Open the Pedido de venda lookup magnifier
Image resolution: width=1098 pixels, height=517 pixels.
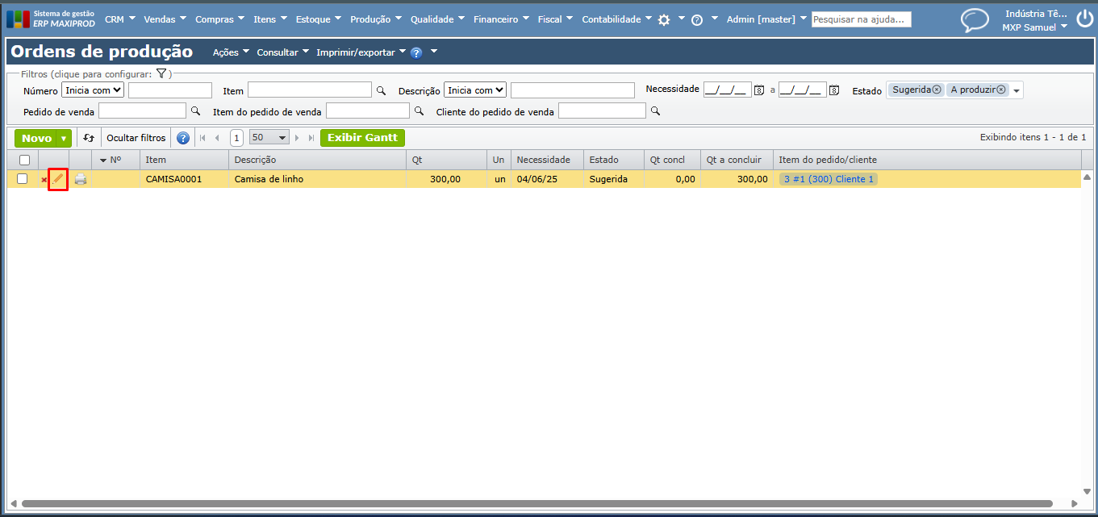click(195, 110)
